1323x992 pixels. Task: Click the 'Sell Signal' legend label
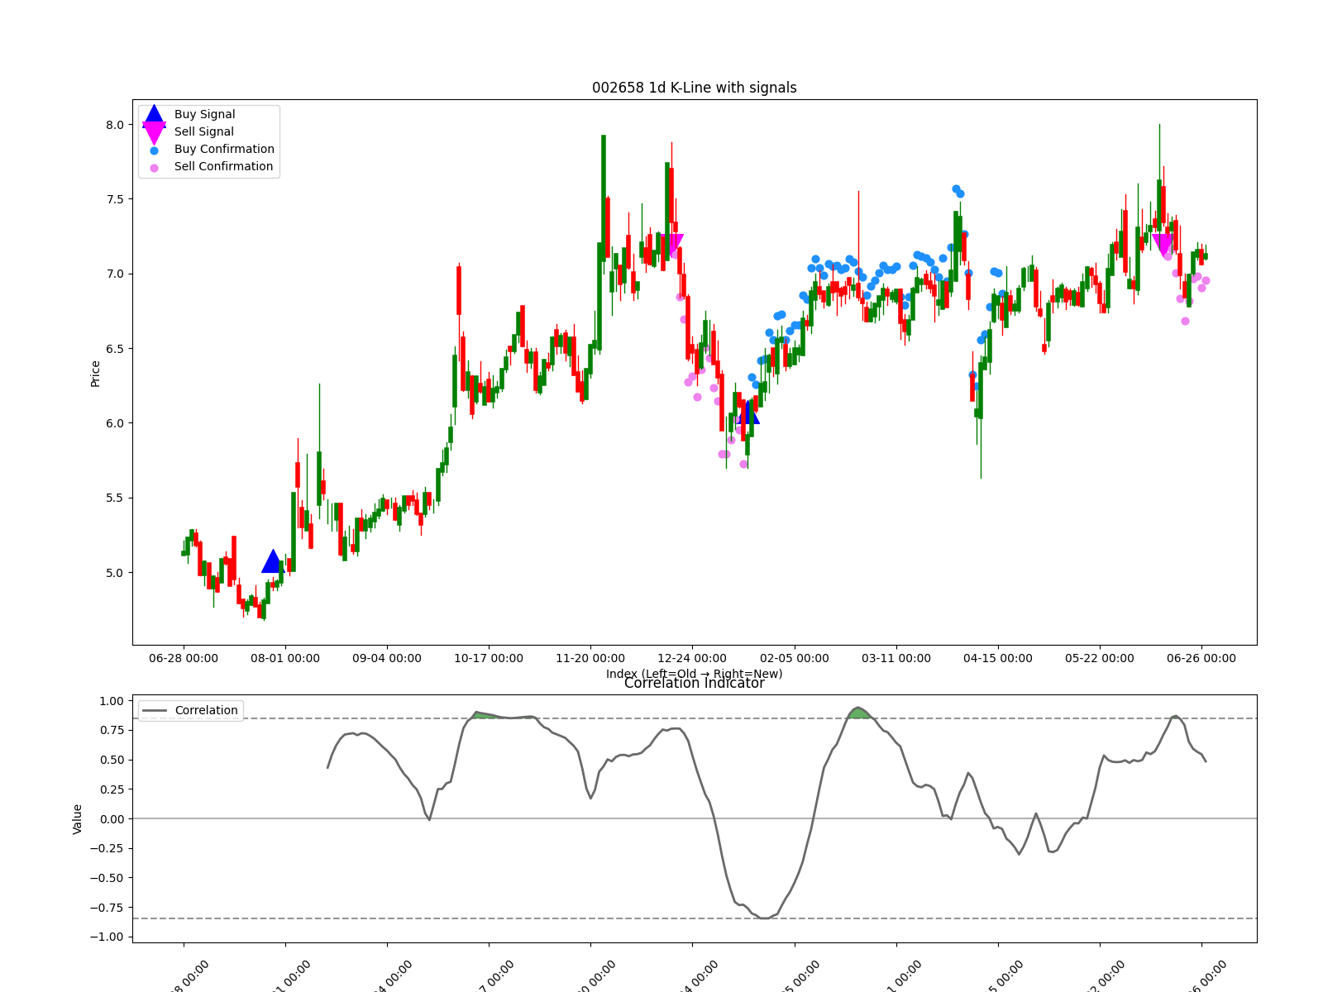tap(203, 131)
